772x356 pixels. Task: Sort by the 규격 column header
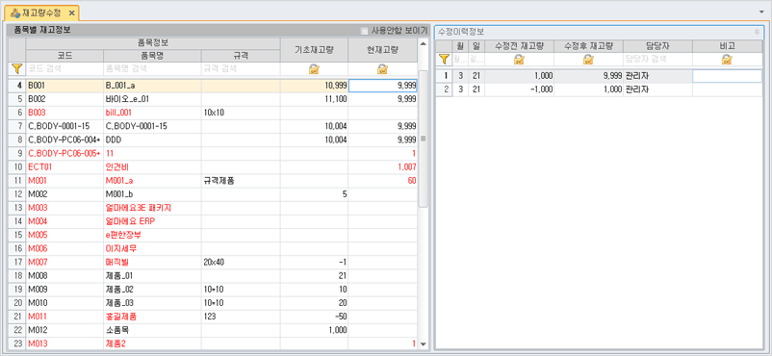click(241, 56)
